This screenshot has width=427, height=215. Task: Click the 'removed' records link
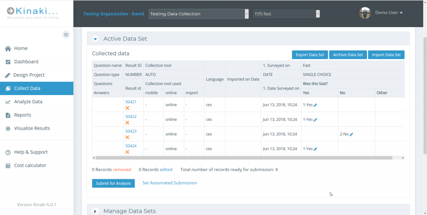click(x=122, y=170)
